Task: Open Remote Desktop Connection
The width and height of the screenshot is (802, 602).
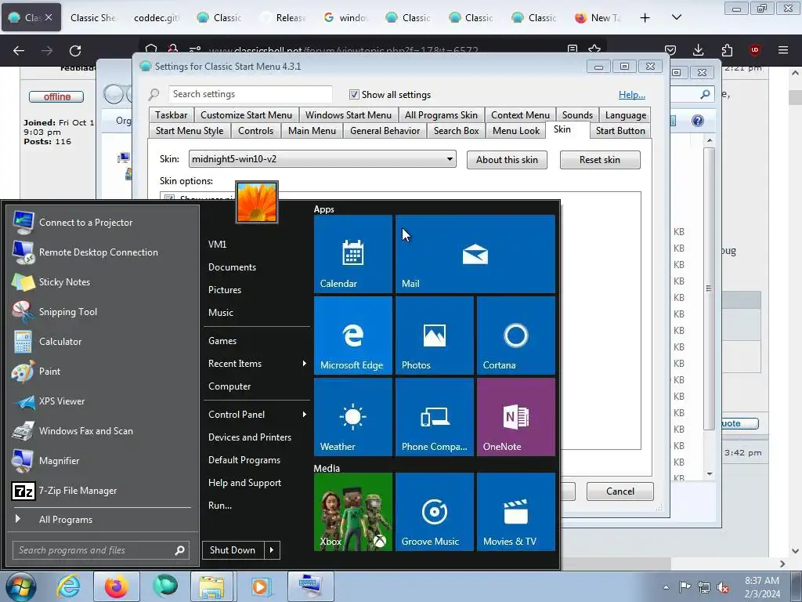Action: (101, 252)
